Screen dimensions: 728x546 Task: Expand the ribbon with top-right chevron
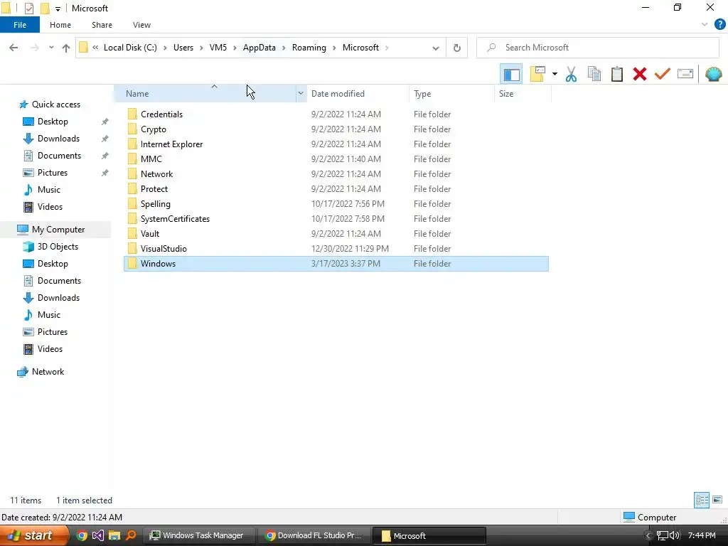click(705, 25)
